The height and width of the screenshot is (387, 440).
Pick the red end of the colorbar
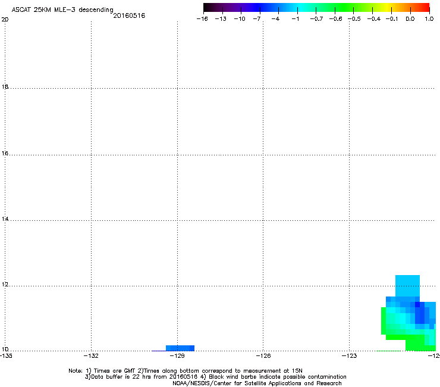[x=425, y=7]
